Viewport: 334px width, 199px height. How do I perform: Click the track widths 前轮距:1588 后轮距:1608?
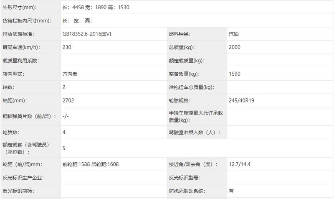click(x=91, y=164)
